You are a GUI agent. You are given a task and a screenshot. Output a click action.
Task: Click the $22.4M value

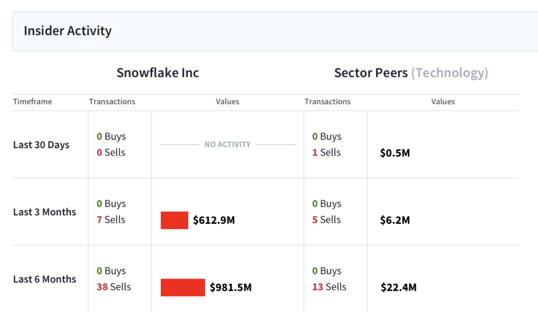coord(399,287)
